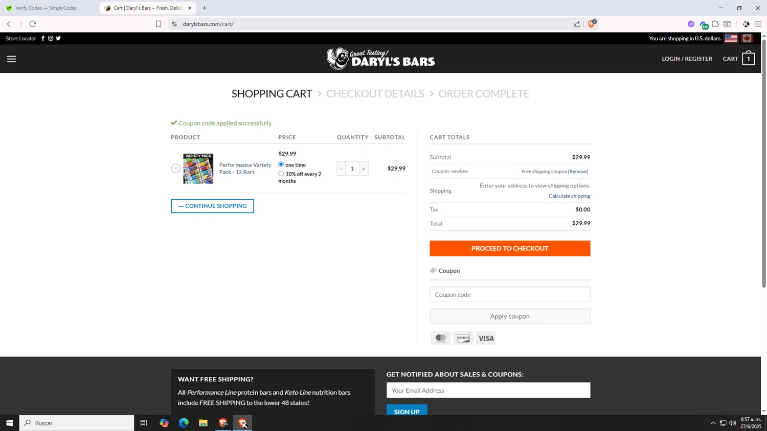Screen dimensions: 767x431
Task: View site information icon in address bar
Action: click(x=174, y=24)
